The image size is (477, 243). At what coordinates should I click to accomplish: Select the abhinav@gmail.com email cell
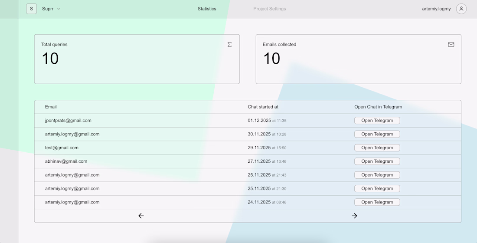tap(66, 161)
